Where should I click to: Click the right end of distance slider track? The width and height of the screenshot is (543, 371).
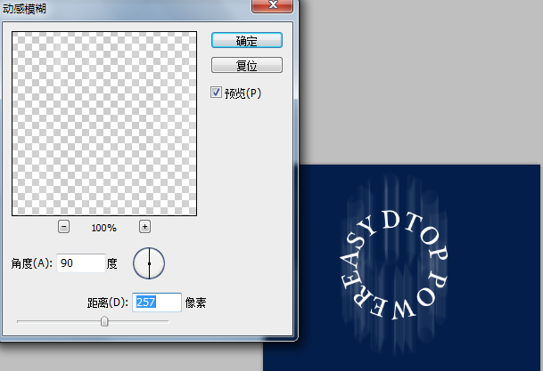(x=167, y=321)
